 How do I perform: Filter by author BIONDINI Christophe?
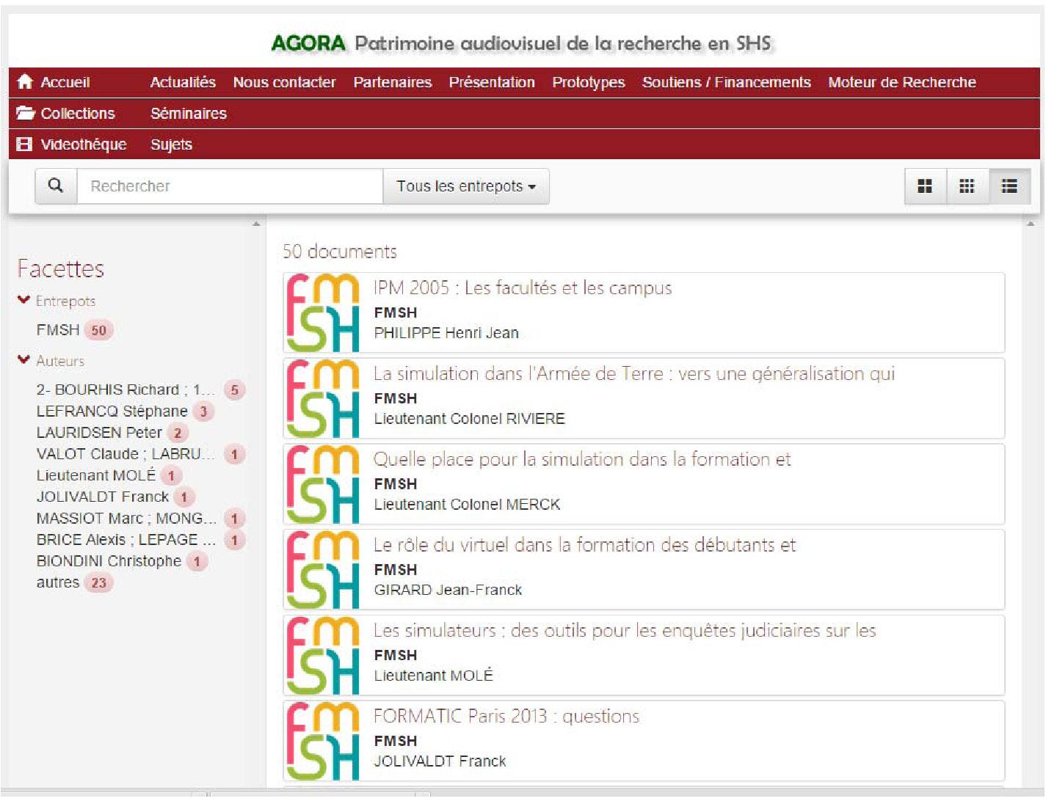[109, 561]
